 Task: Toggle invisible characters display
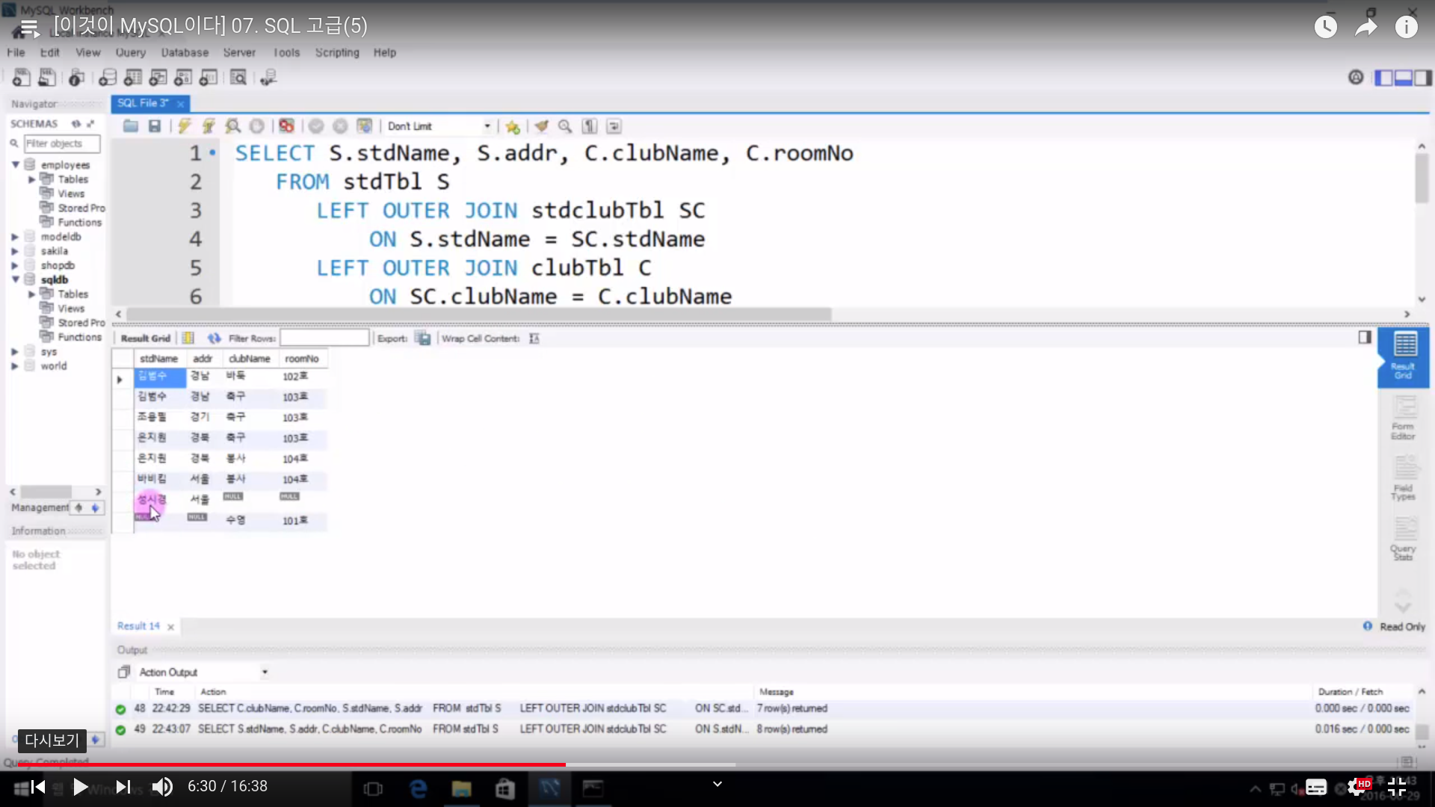pos(590,126)
